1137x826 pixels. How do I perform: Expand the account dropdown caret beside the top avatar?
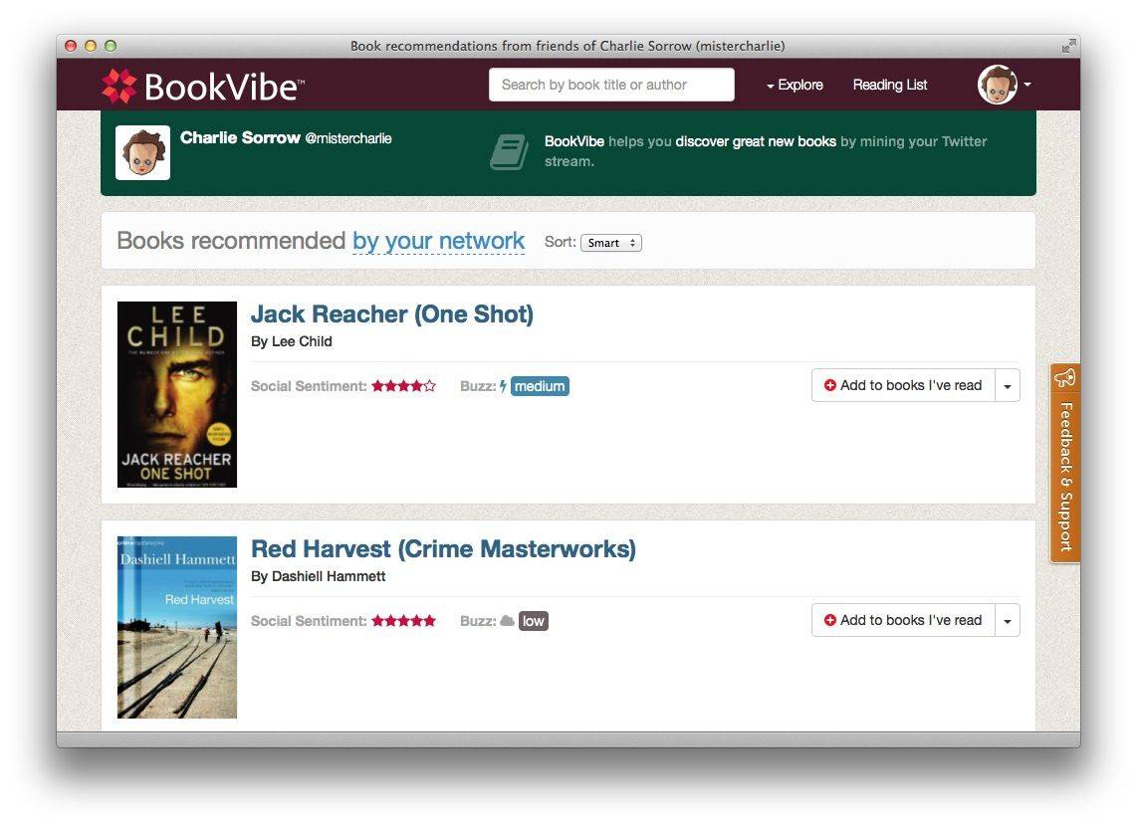(x=1027, y=85)
